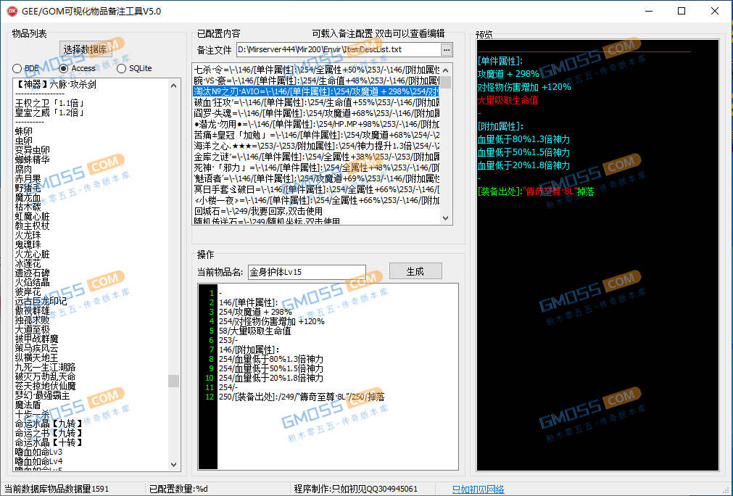
Task: Select 赤月果 item
Action: 28,178
